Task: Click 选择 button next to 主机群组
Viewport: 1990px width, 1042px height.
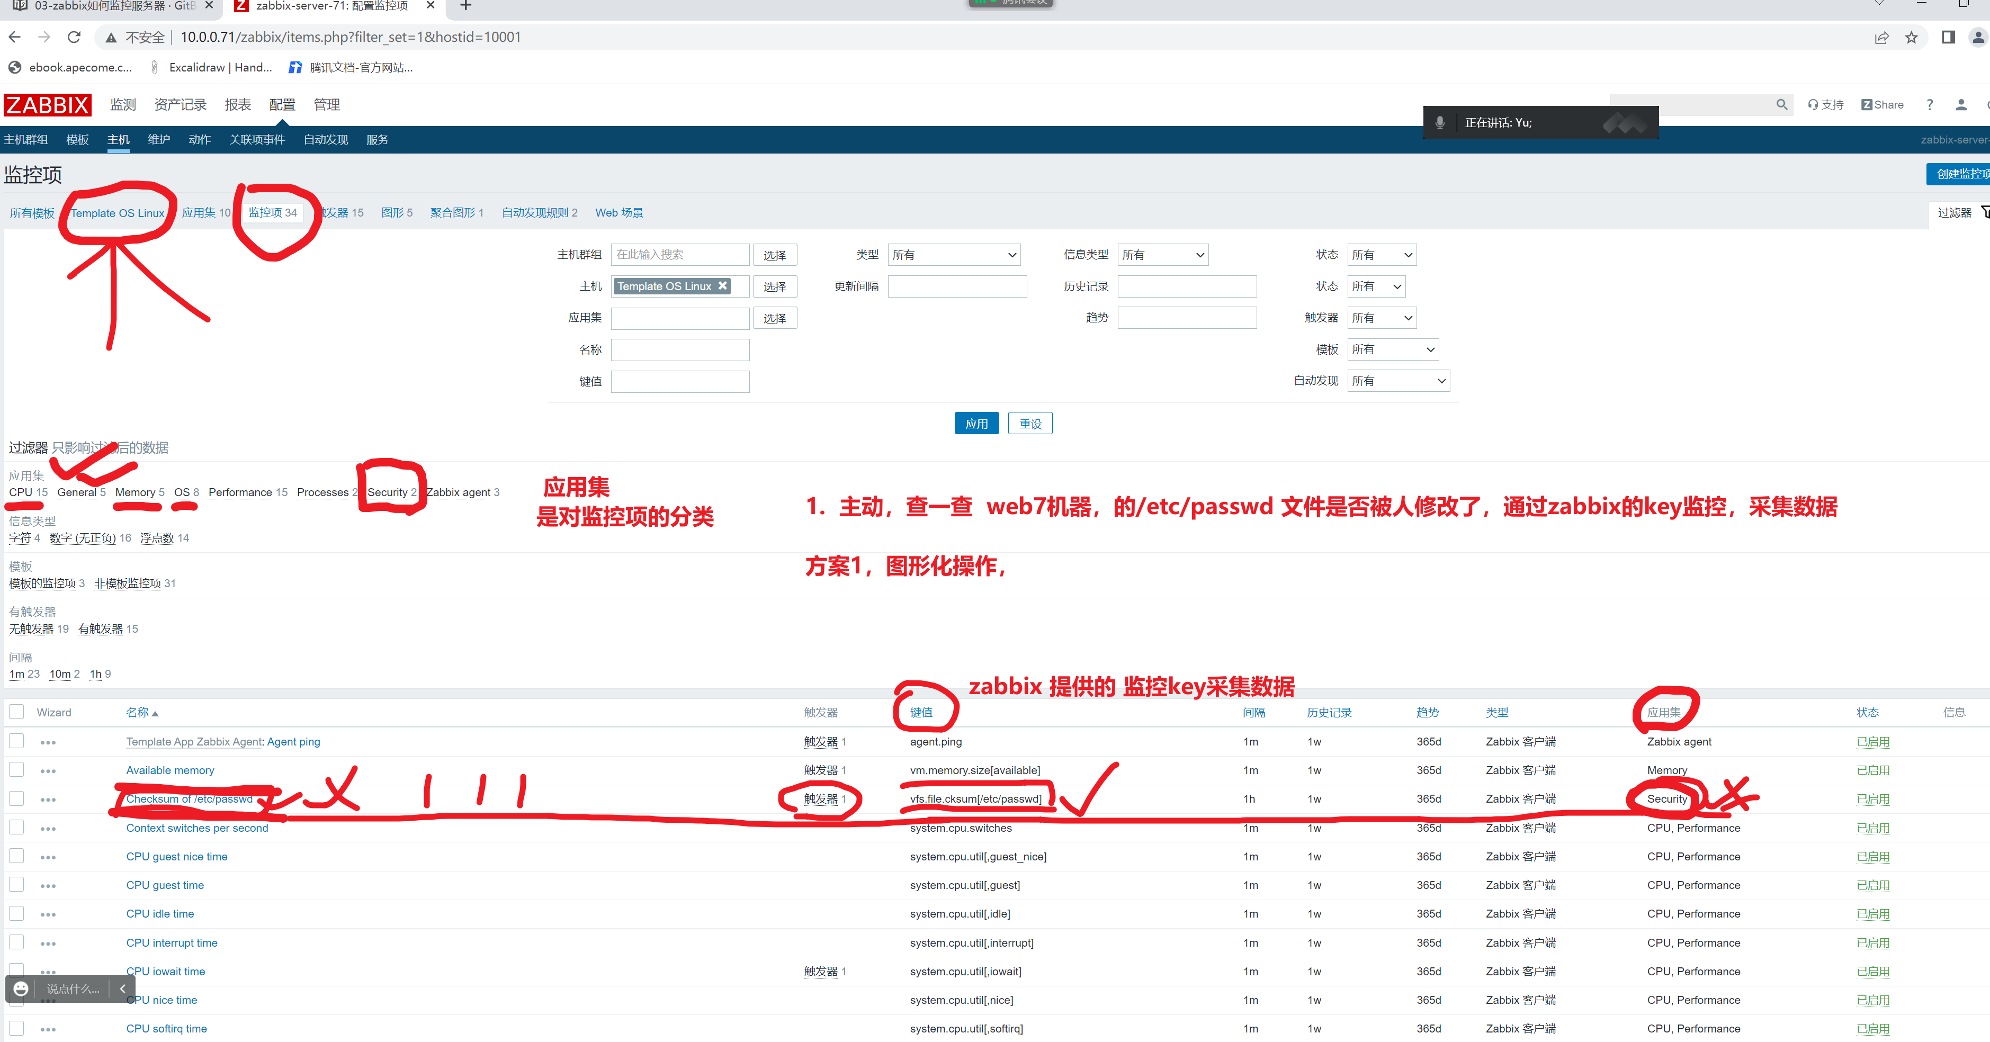Action: 774,256
